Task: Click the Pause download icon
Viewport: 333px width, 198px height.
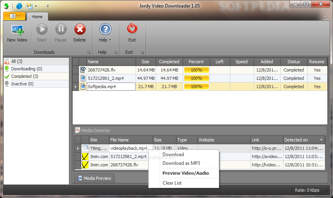Action: pyautogui.click(x=61, y=29)
